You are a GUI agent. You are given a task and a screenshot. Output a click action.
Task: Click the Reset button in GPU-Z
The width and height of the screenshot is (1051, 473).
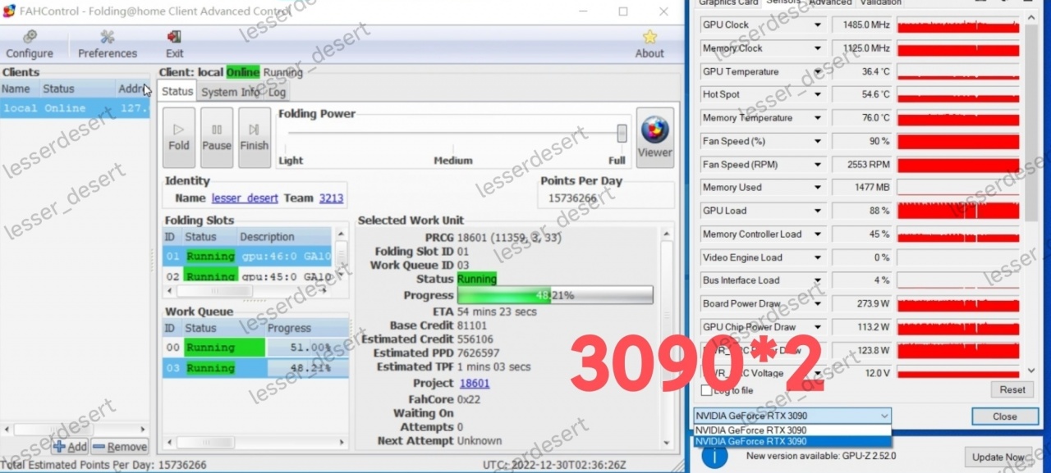point(1012,390)
